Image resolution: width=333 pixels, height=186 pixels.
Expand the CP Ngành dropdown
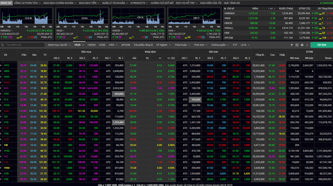point(163,45)
